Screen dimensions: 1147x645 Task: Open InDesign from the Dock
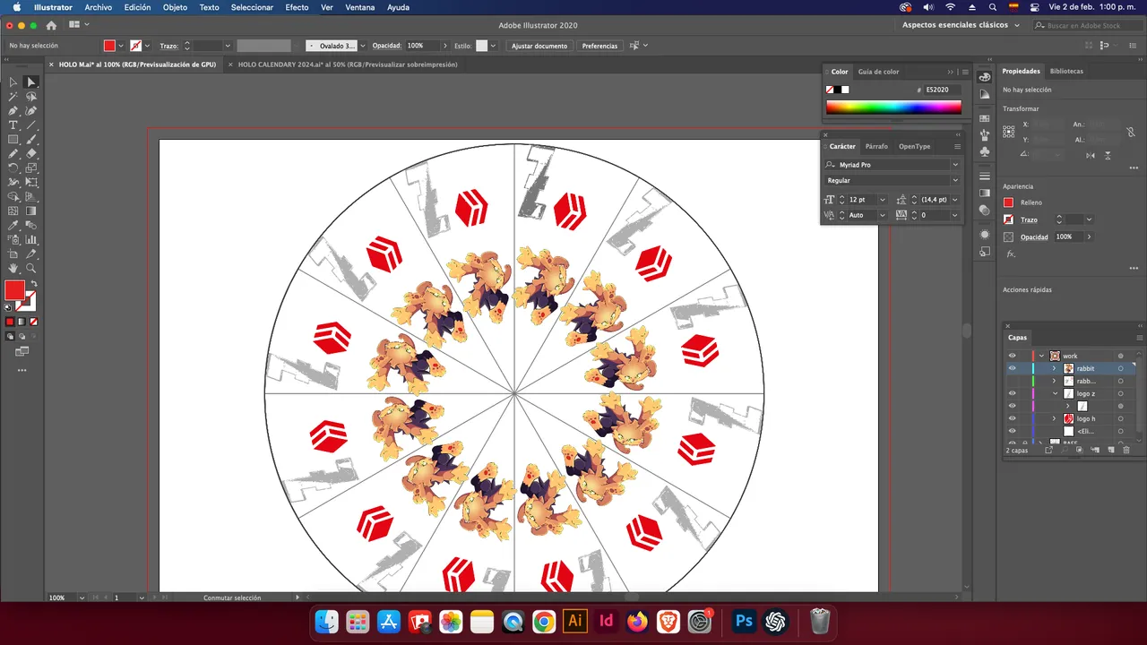click(x=607, y=621)
